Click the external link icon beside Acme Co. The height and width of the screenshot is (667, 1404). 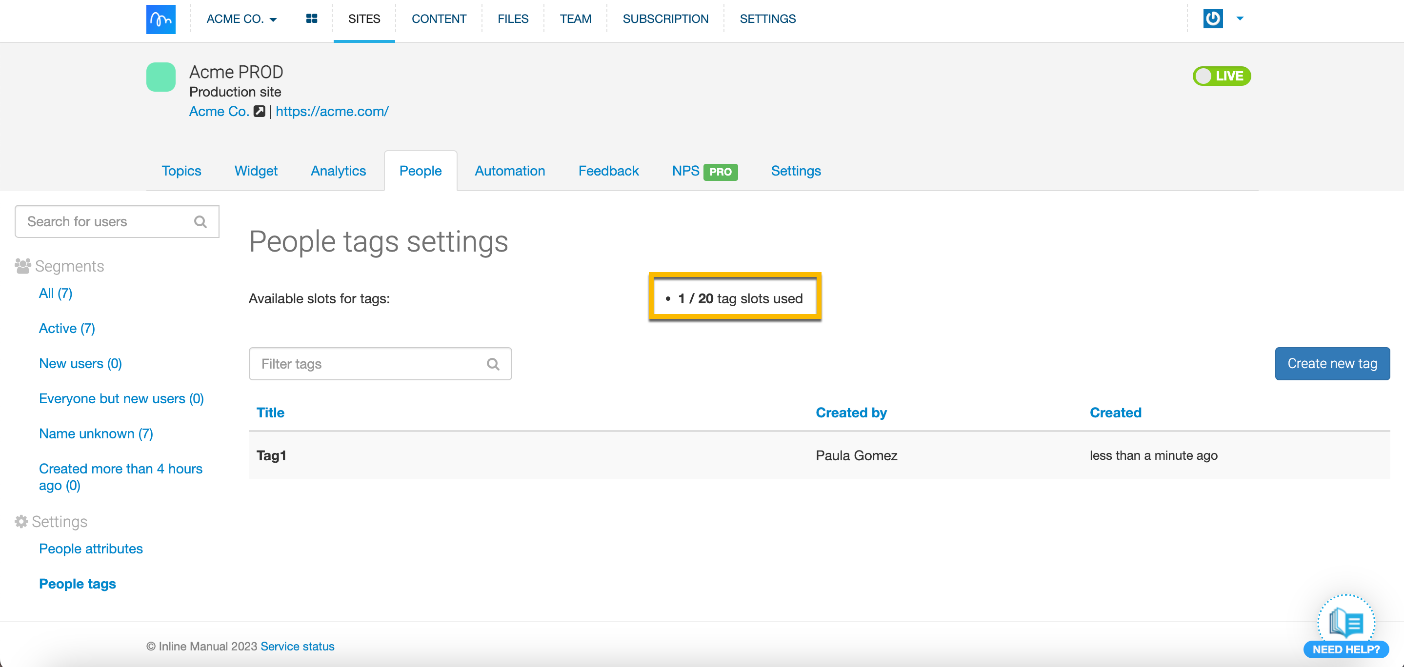tap(260, 111)
